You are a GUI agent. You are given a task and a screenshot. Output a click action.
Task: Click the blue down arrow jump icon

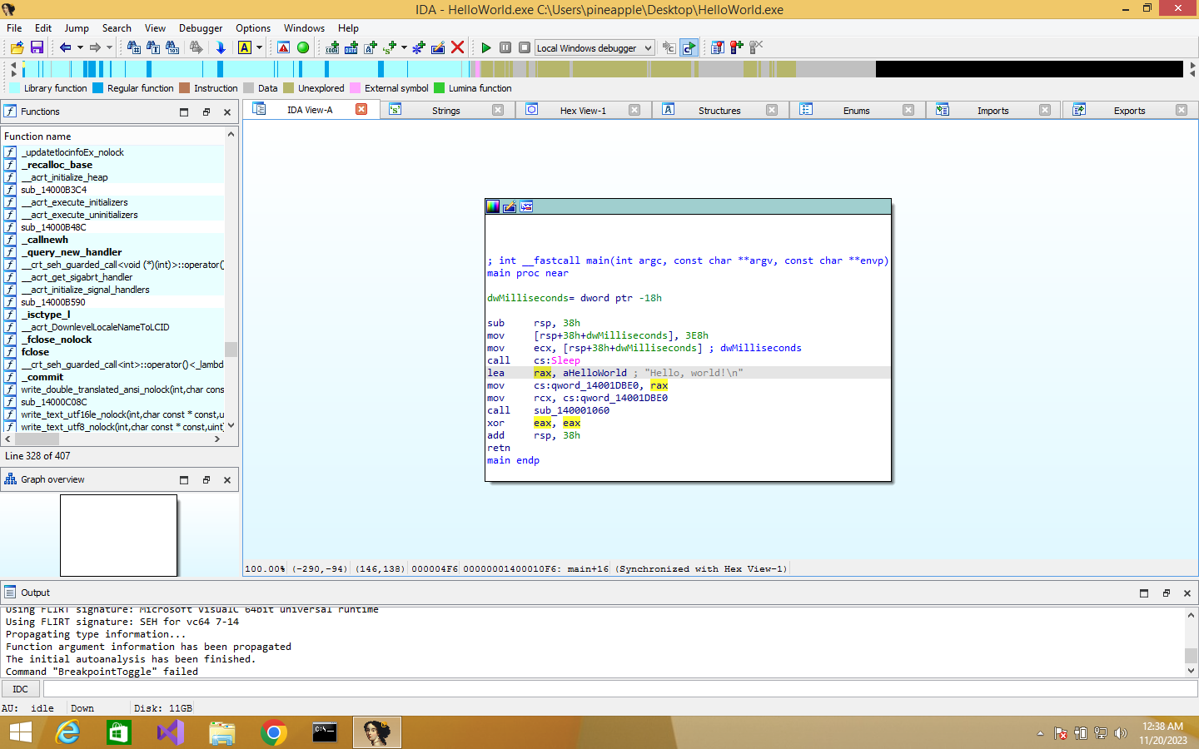[221, 47]
